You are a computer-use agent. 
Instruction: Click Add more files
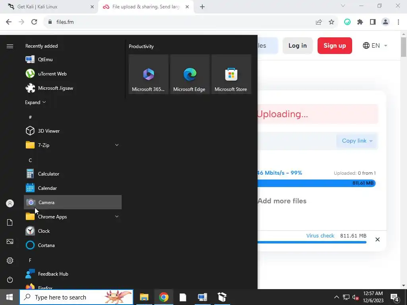pyautogui.click(x=282, y=201)
